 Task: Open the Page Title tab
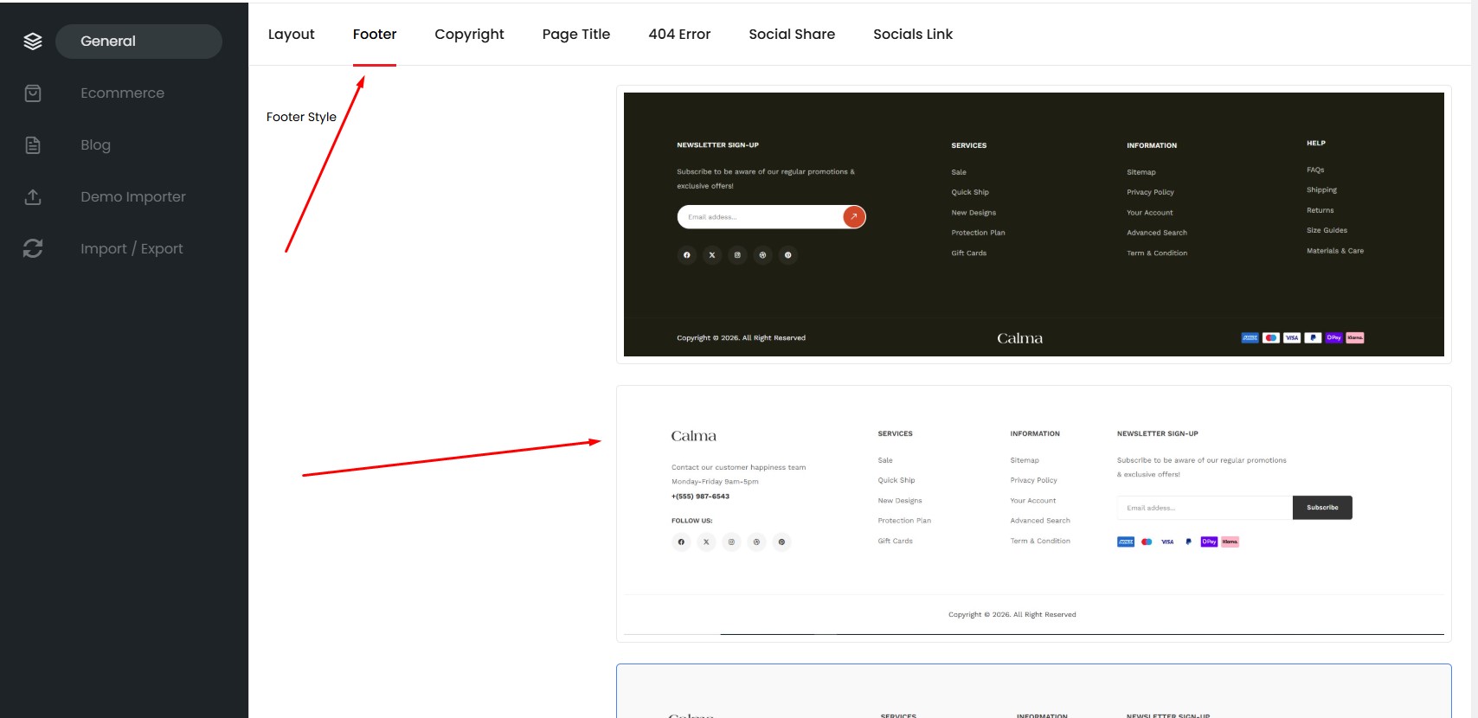pos(575,35)
